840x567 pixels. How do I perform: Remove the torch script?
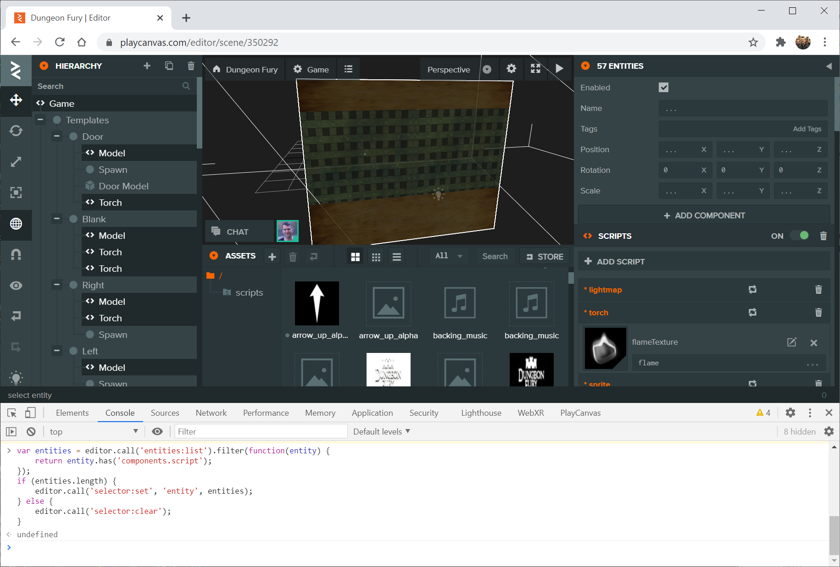pos(818,312)
